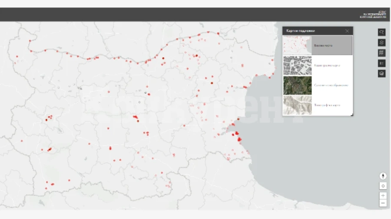Click the base map thumbnail with red dots
Image resolution: width=391 pixels, height=219 pixels.
[298, 46]
